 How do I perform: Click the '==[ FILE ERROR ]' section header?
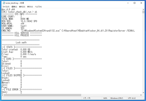coord(22,90)
